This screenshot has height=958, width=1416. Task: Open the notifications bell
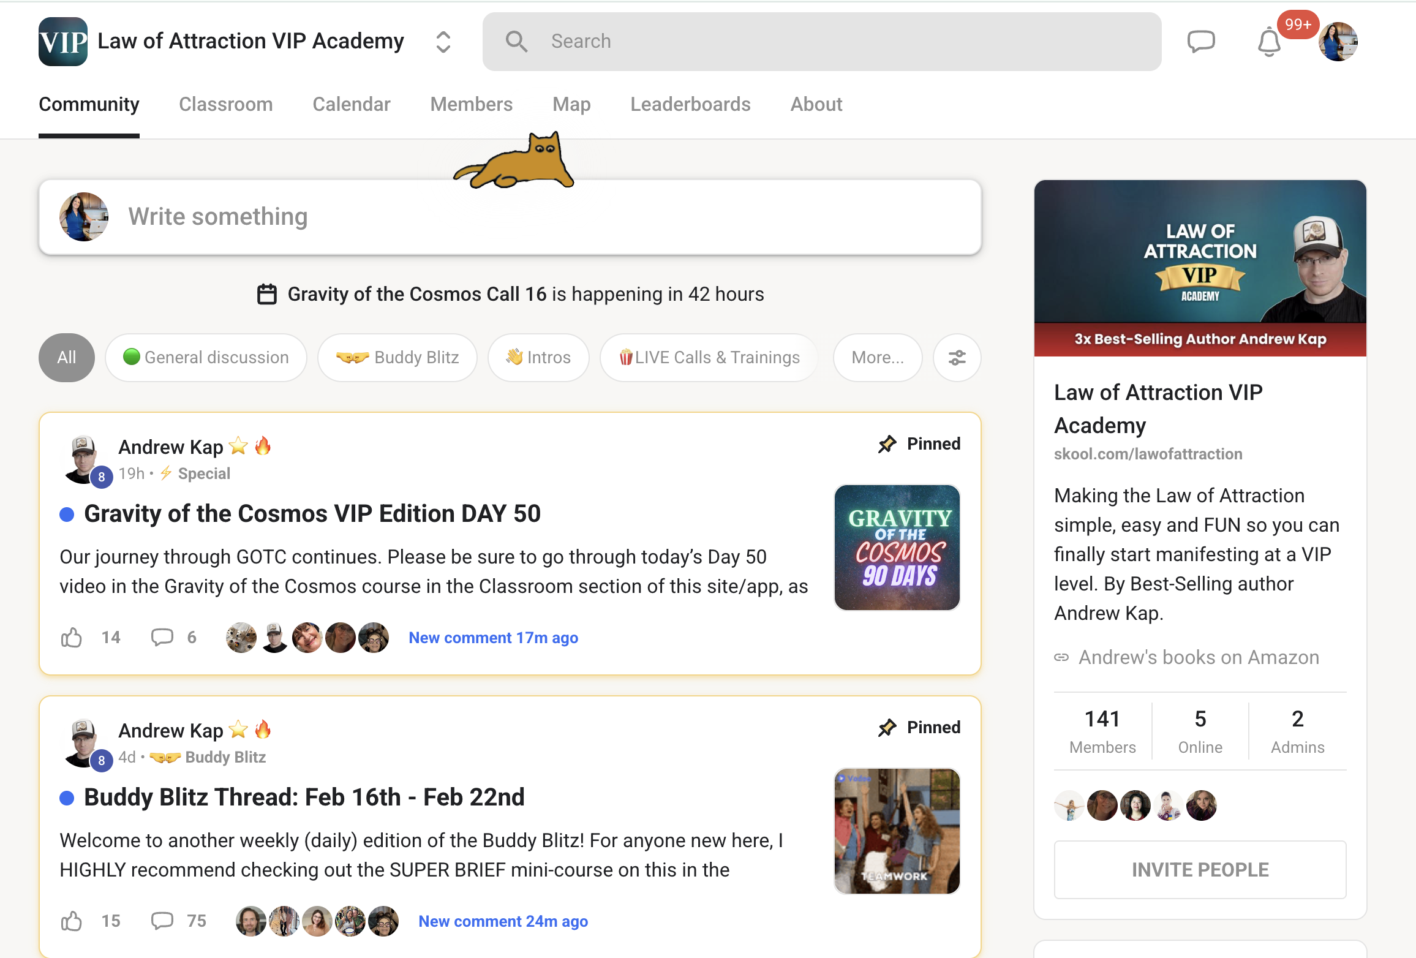point(1269,43)
